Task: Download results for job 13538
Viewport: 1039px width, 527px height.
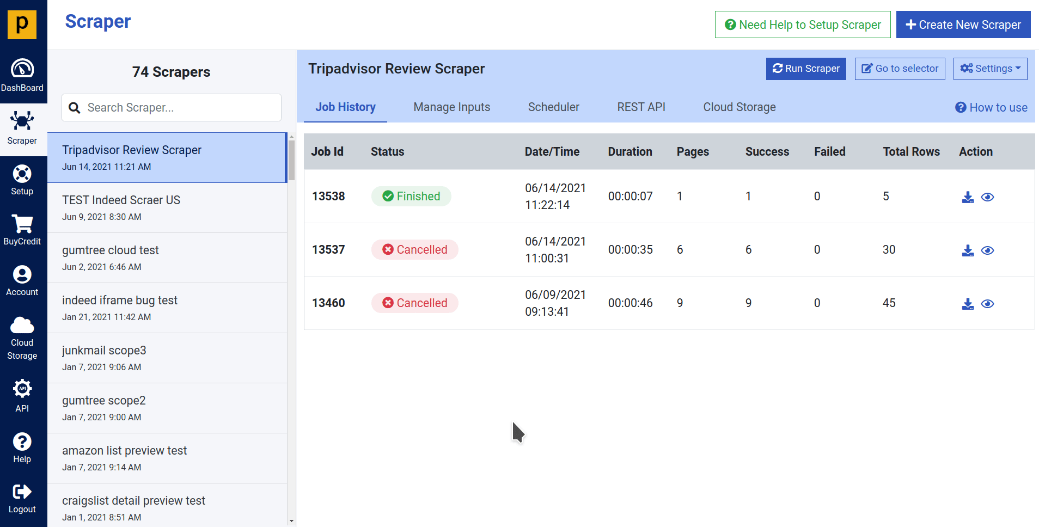Action: click(x=968, y=197)
